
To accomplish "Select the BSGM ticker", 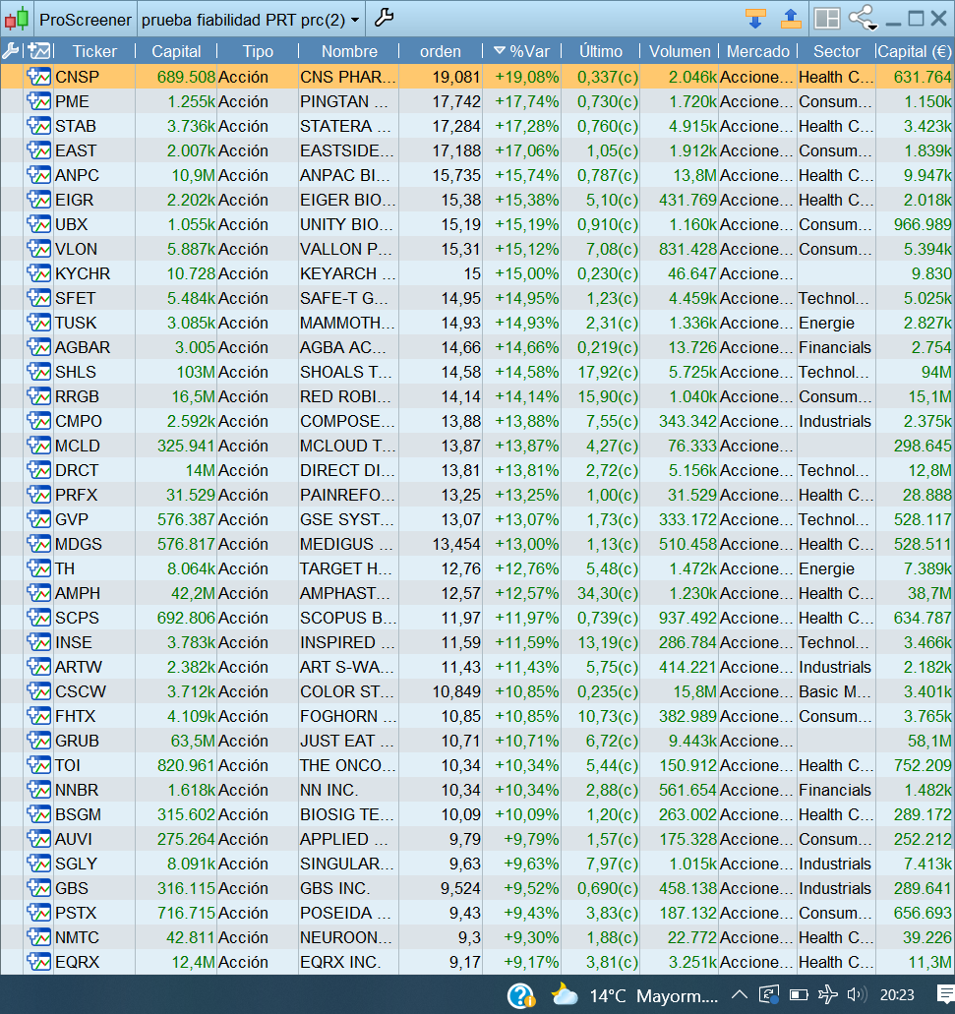I will click(79, 814).
